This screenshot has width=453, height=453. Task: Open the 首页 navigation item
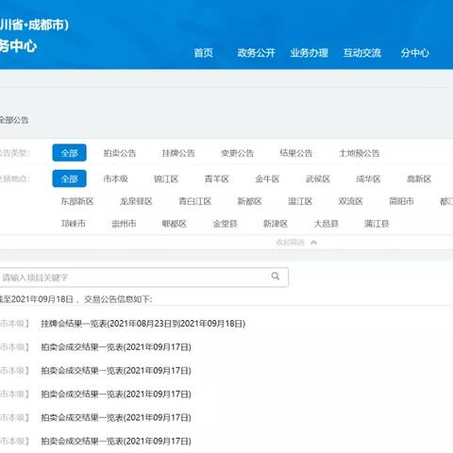204,53
